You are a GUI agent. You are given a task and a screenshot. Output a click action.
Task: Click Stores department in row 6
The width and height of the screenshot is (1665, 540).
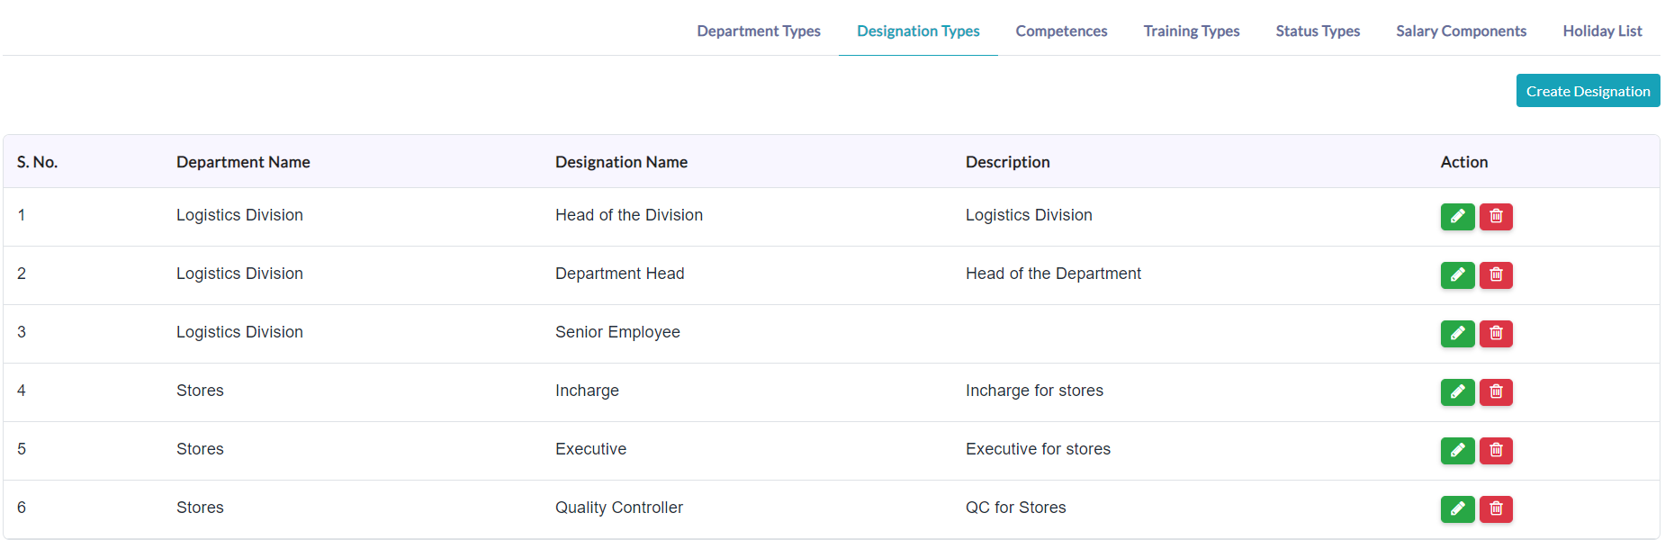(x=200, y=508)
